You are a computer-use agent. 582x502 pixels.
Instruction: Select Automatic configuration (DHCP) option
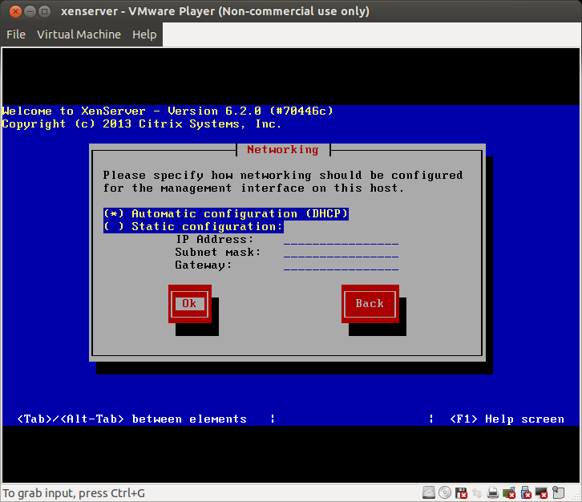coord(226,214)
